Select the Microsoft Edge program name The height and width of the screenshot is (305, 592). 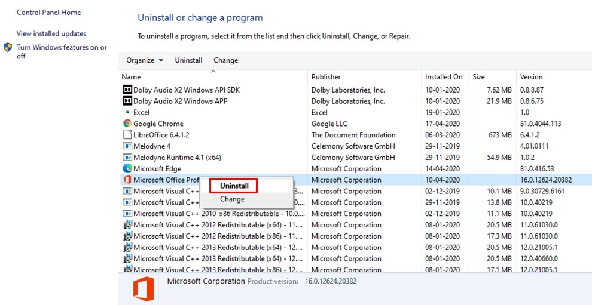[157, 168]
